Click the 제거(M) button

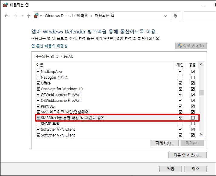192,143
